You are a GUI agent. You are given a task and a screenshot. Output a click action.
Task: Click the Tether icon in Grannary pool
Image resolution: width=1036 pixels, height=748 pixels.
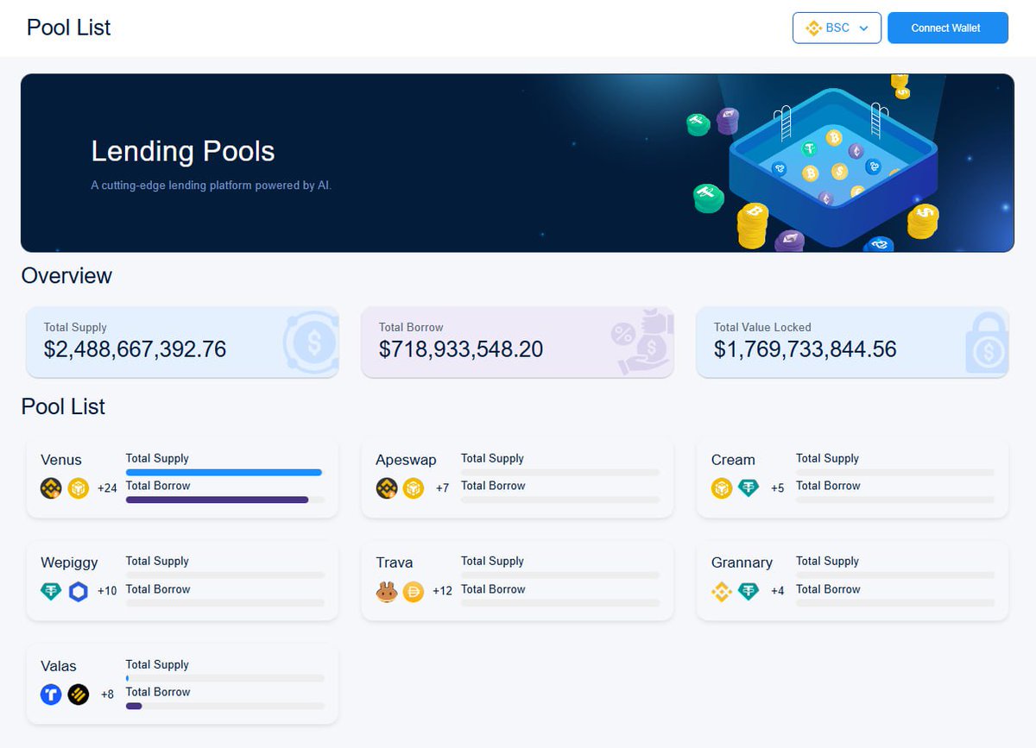coord(749,592)
